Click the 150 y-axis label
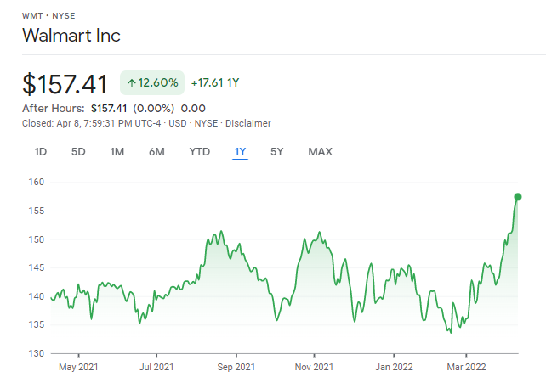This screenshot has height=377, width=546. (x=37, y=239)
